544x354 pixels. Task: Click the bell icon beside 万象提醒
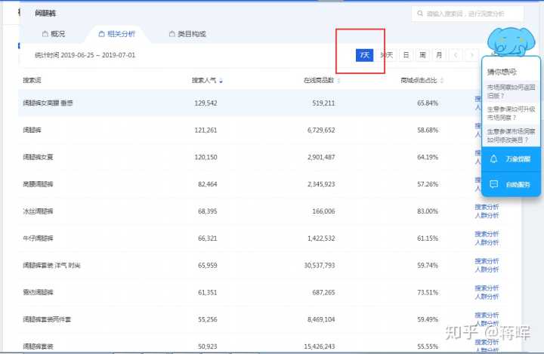click(x=493, y=159)
